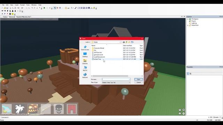Viewport: 223px width, 125px height.
Task: Expand the Workspace node in Explorer
Action: (188, 19)
